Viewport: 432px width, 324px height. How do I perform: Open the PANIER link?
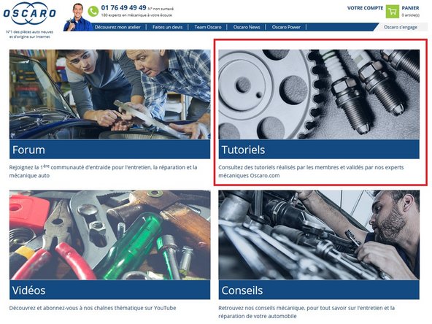point(411,8)
